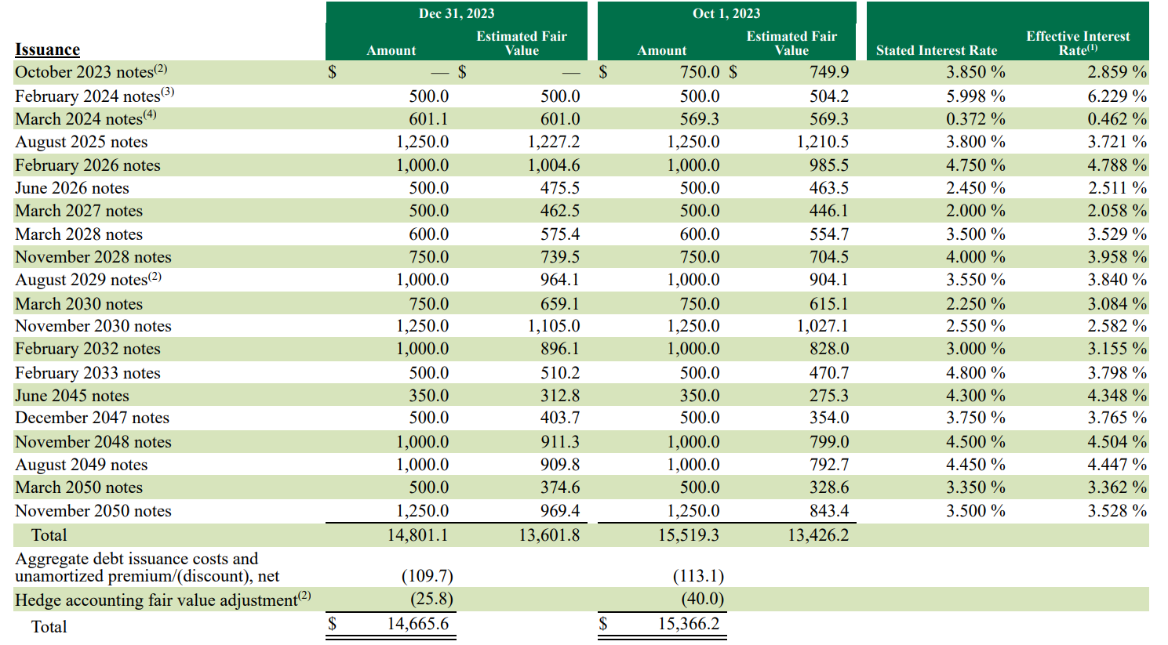Click the 3.840 % effective rate cell
1168x645 pixels.
point(1117,280)
